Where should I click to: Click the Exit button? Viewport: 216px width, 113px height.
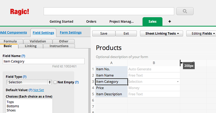coord(126,34)
